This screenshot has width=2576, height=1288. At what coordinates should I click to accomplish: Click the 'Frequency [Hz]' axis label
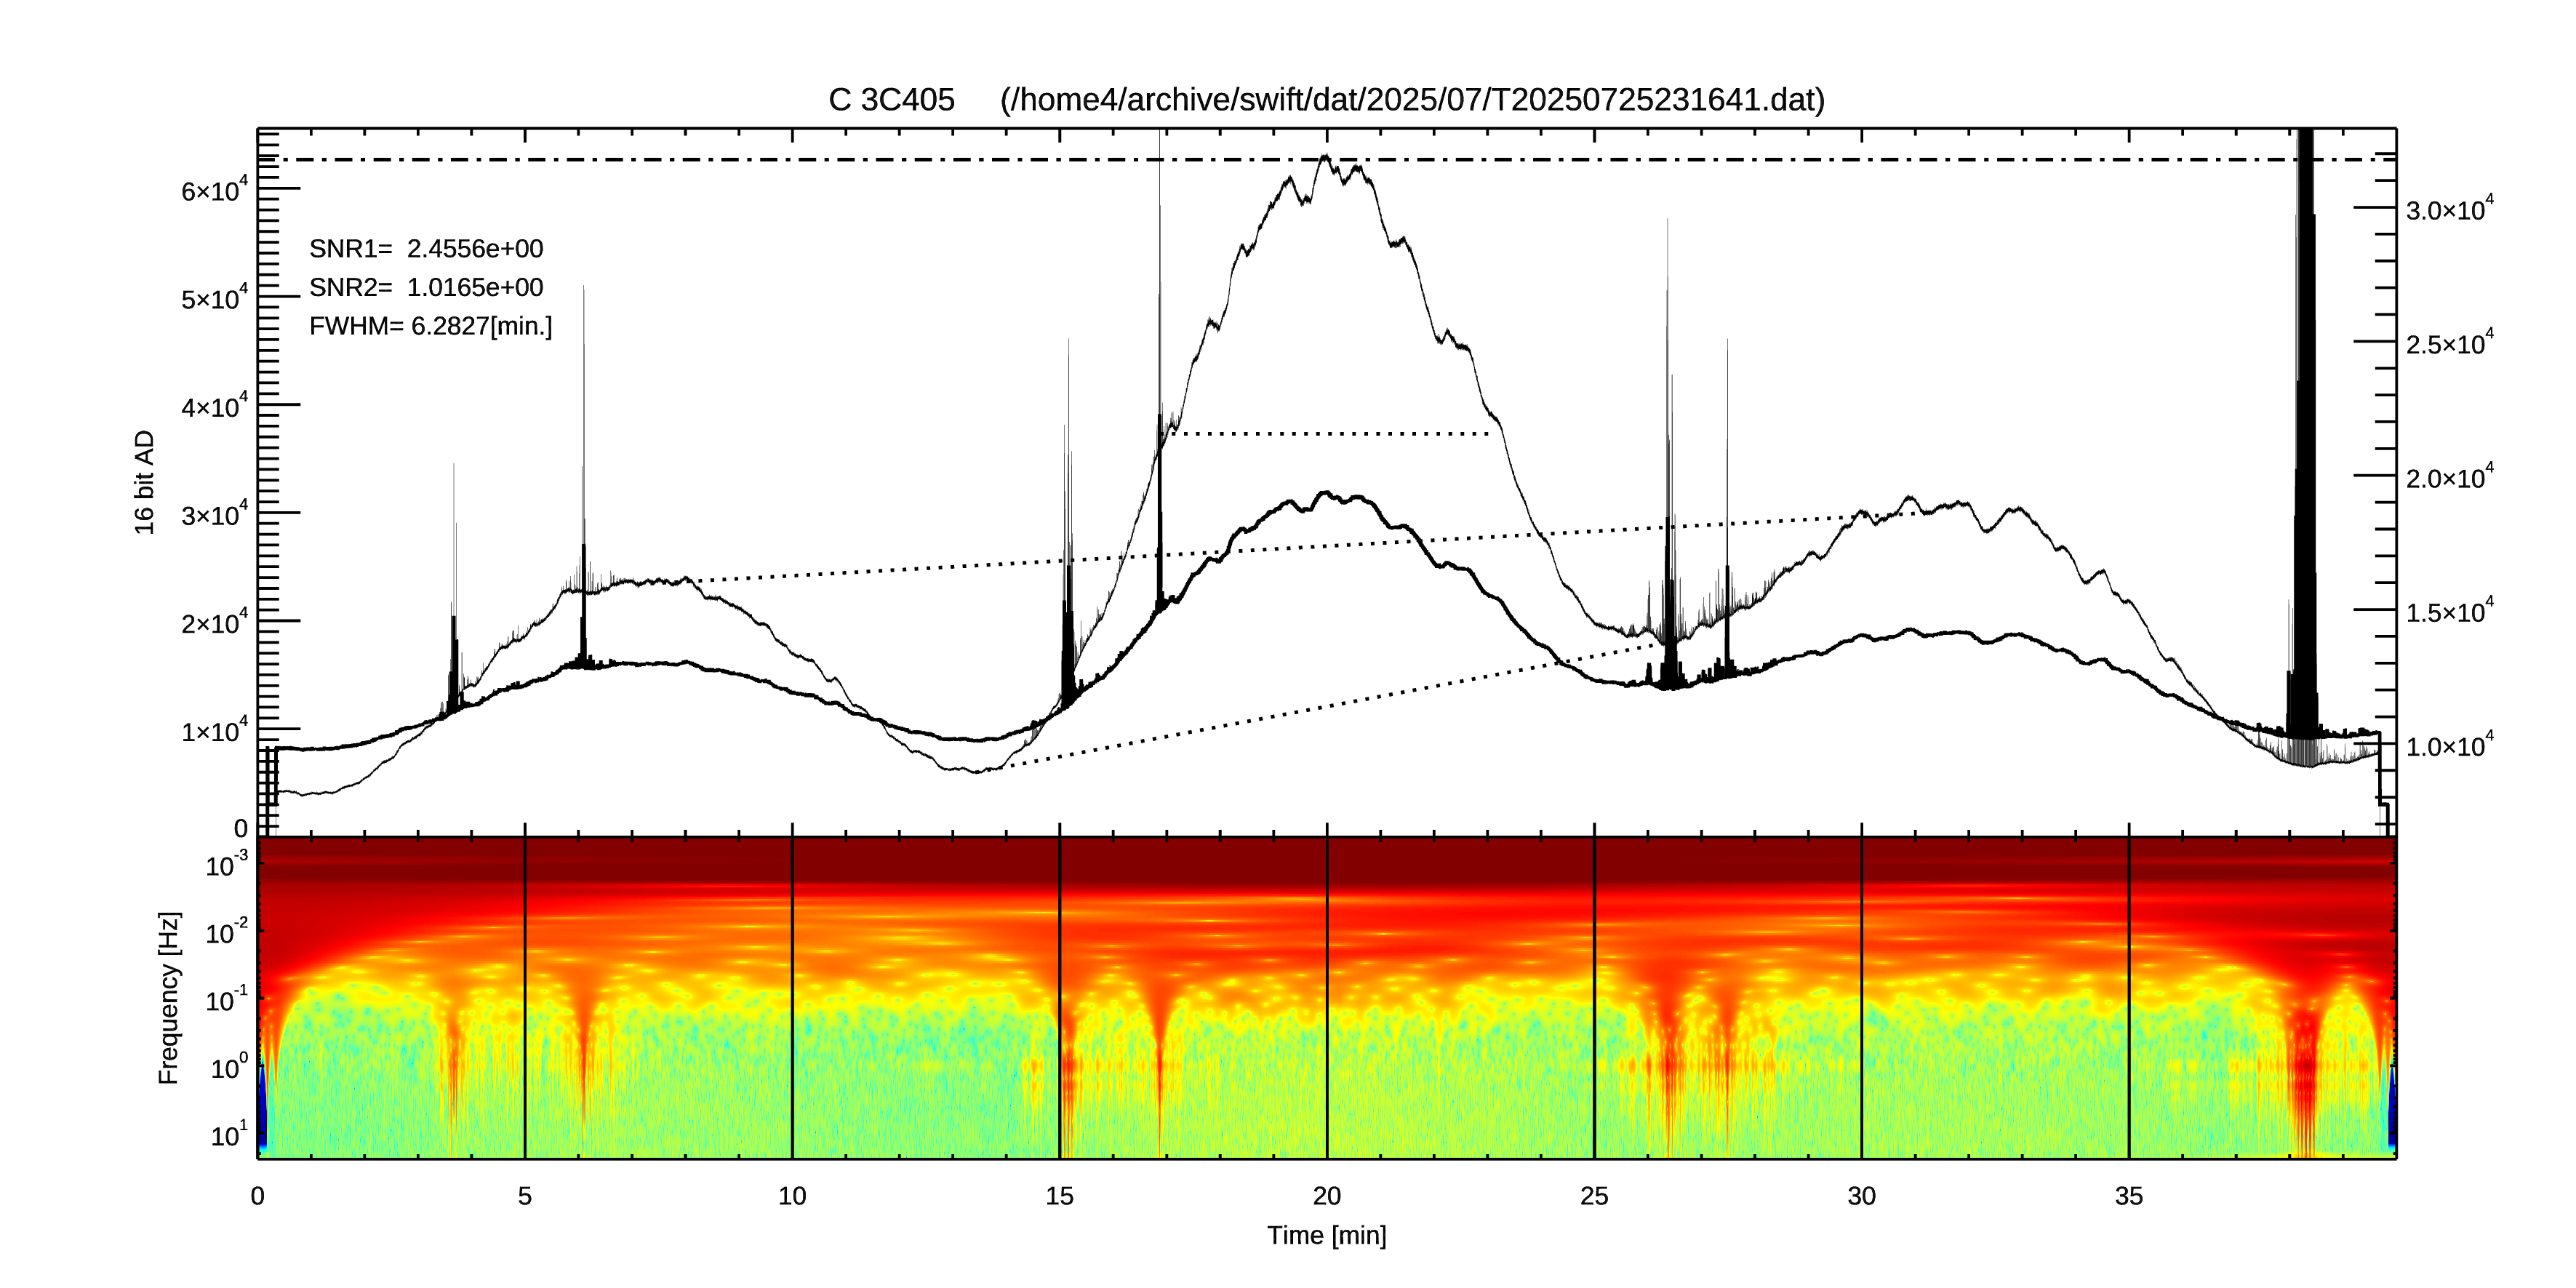(x=169, y=997)
